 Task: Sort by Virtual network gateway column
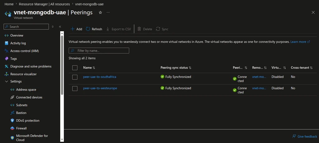pyautogui.click(x=279, y=68)
